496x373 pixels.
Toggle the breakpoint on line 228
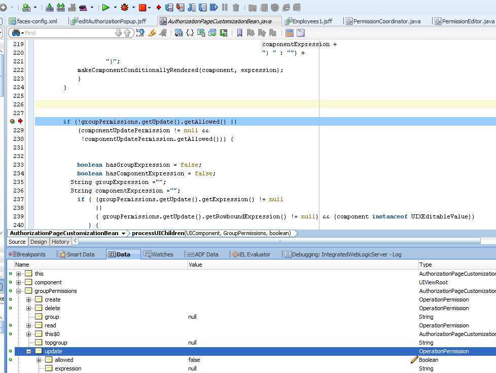[x=12, y=122]
